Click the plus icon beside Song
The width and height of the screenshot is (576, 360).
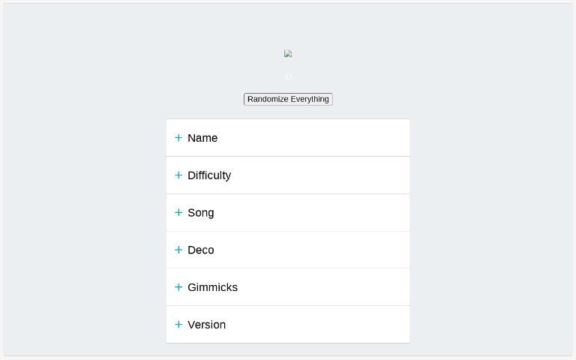coord(178,213)
